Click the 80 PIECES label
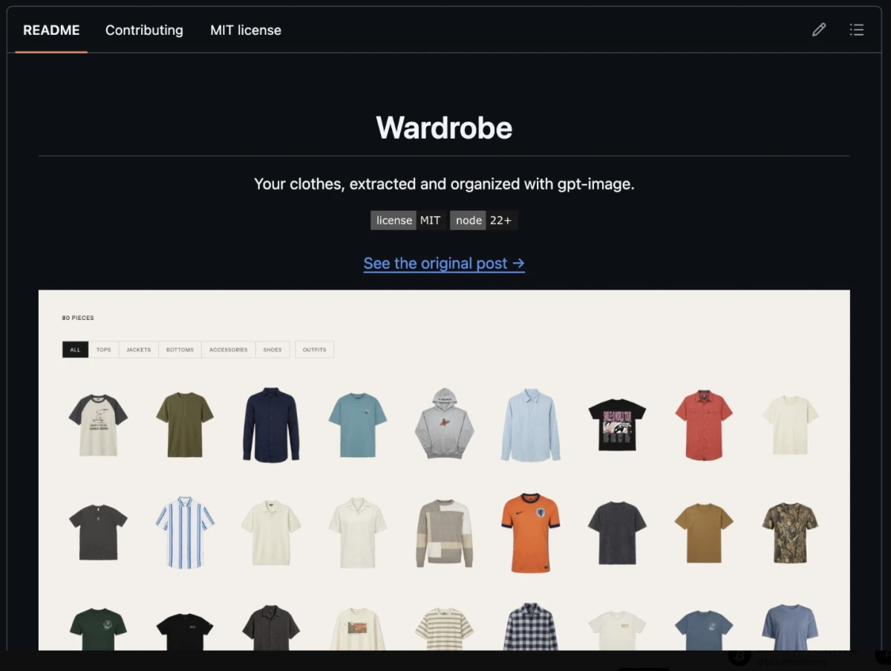 [x=78, y=318]
